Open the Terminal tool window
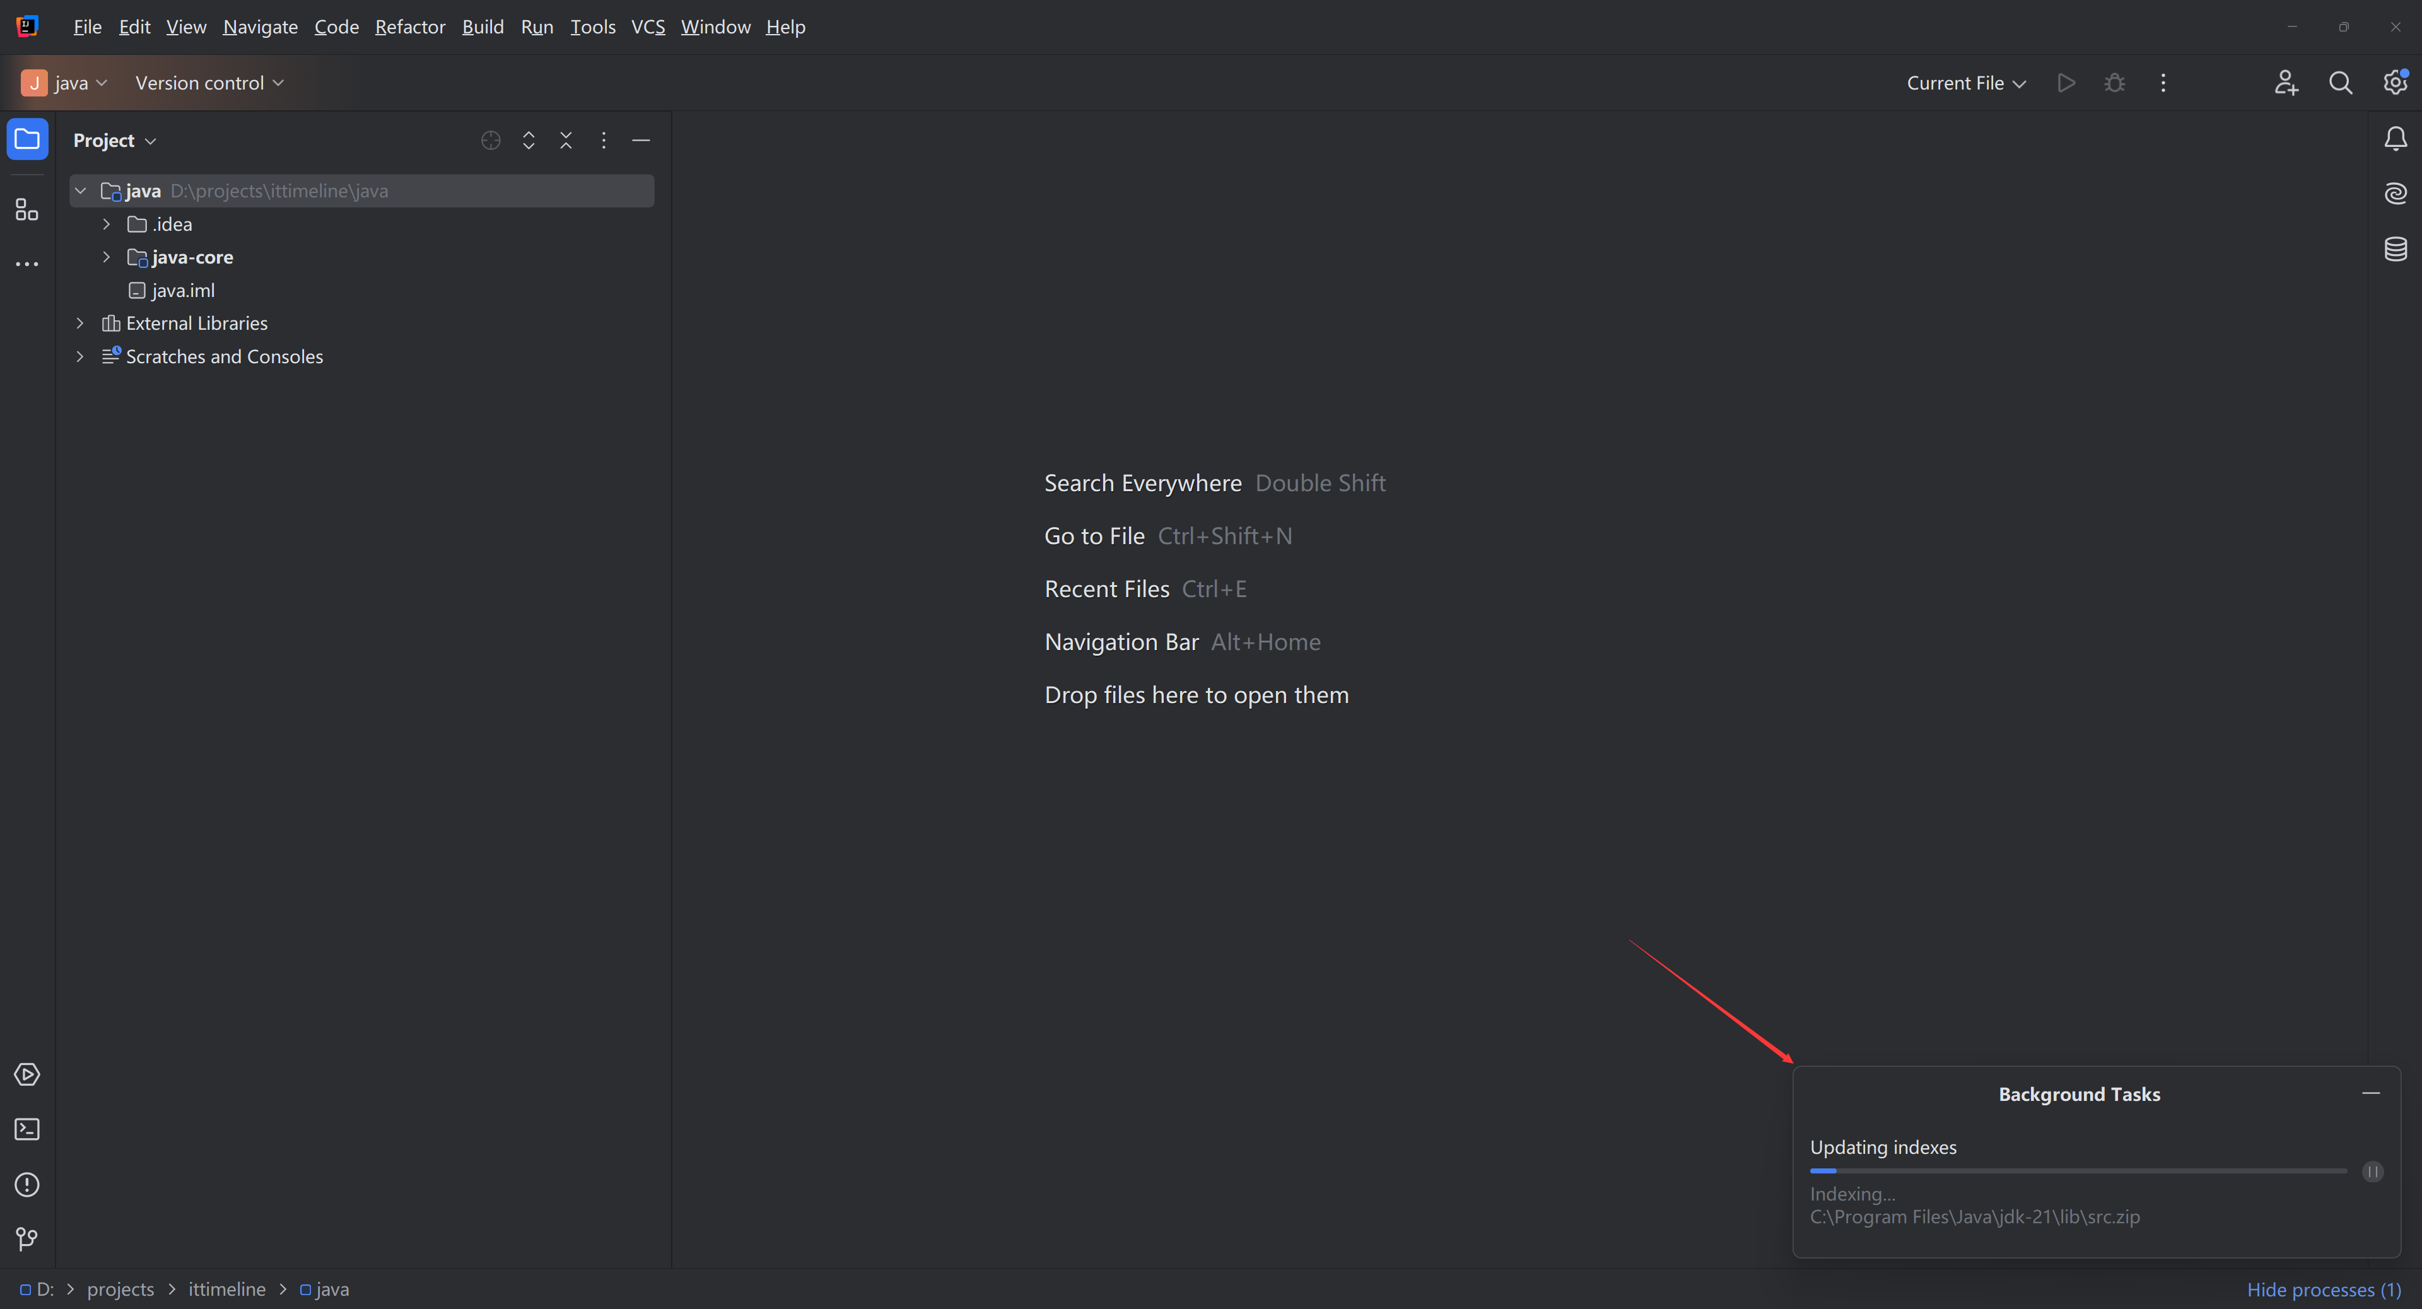Image resolution: width=2422 pixels, height=1309 pixels. click(x=27, y=1129)
